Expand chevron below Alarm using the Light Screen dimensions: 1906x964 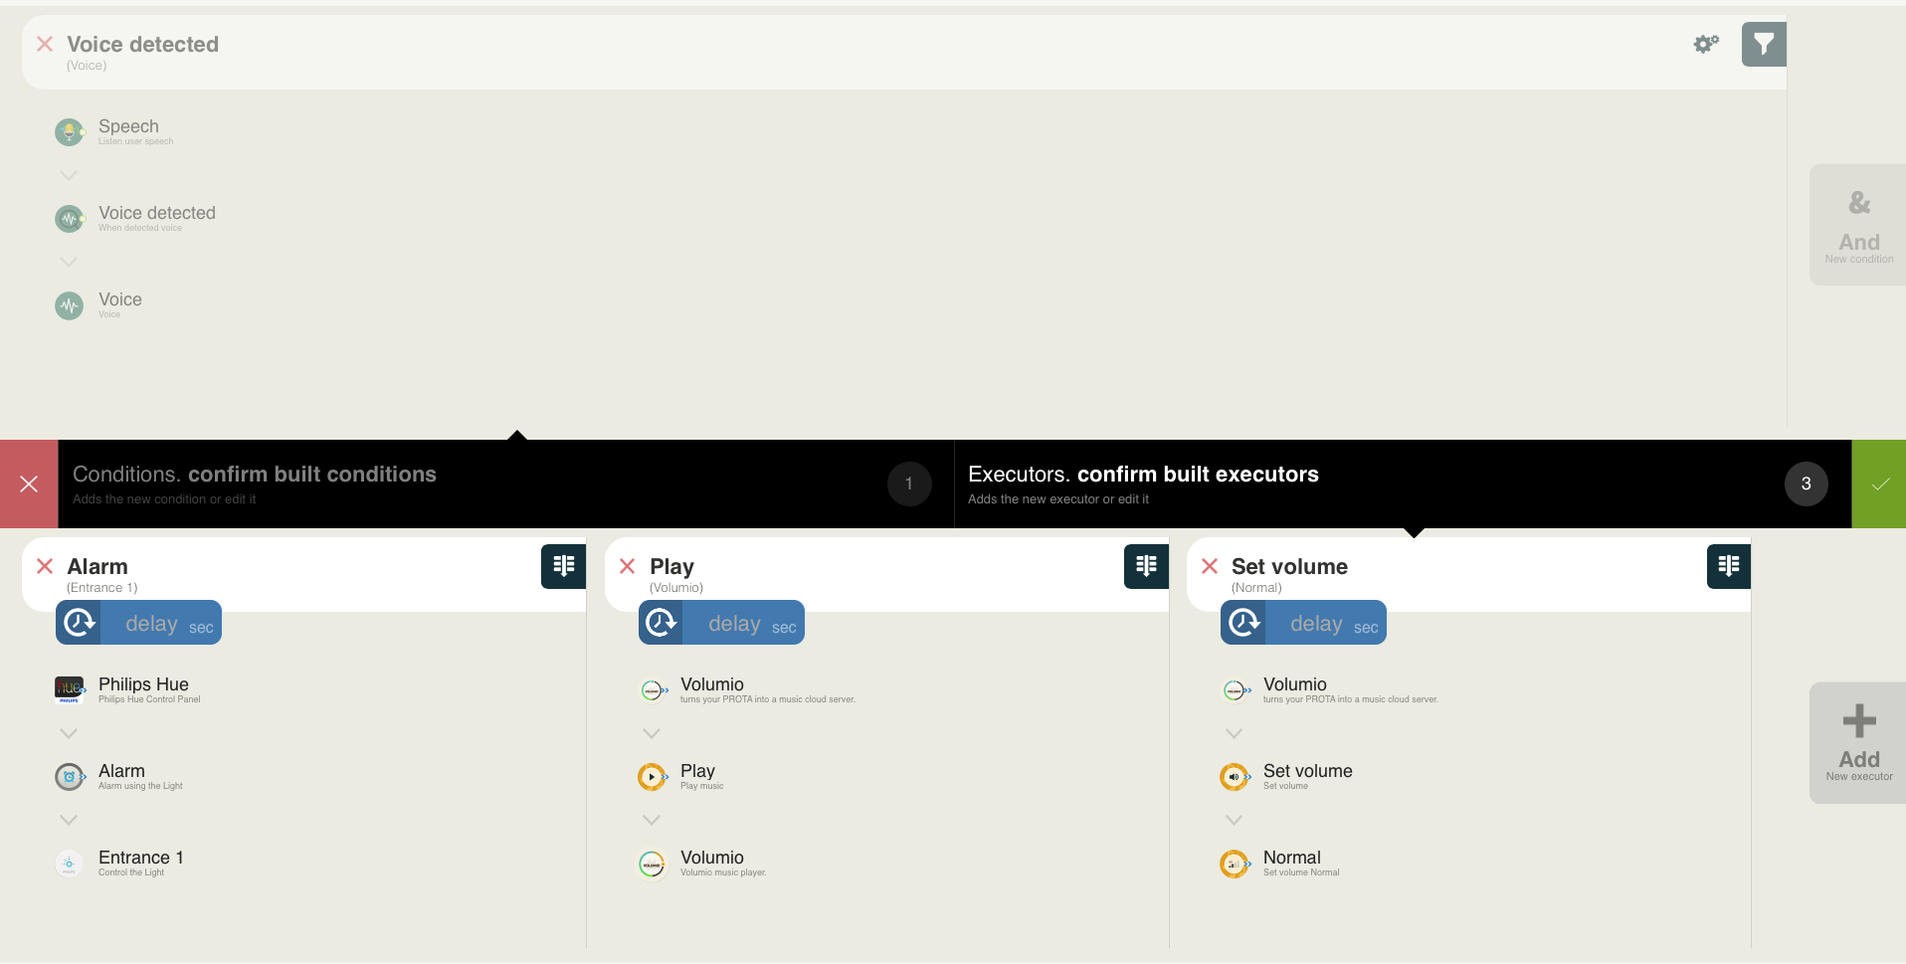point(69,820)
